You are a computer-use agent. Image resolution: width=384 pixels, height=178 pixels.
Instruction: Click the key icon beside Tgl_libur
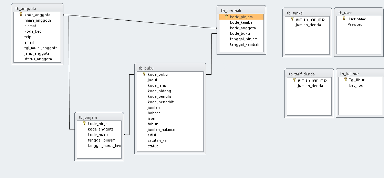[x=345, y=80]
